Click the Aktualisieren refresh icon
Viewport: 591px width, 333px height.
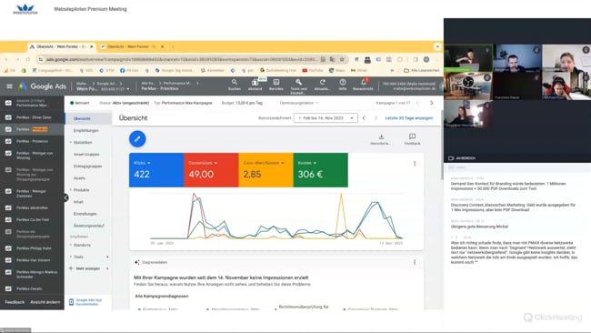tap(322, 85)
